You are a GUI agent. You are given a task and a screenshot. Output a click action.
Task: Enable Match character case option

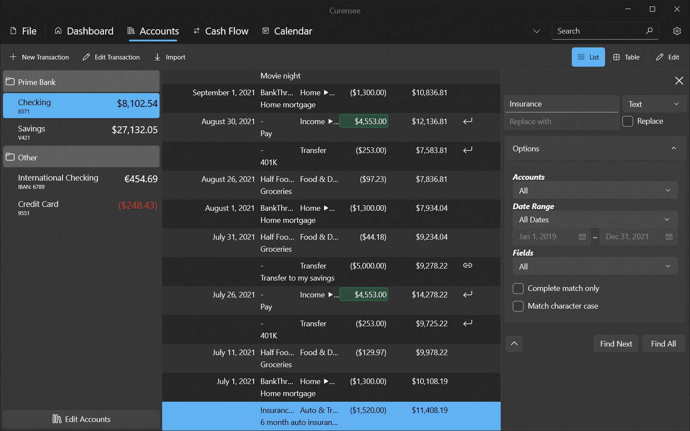click(x=518, y=306)
